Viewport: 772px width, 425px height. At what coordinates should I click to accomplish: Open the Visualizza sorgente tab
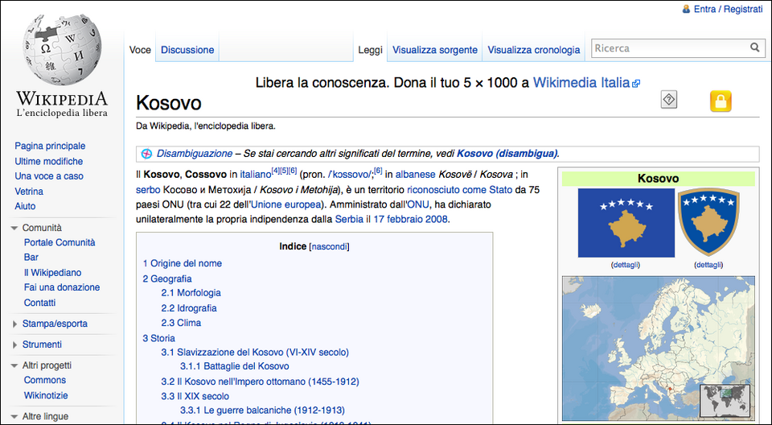pos(435,50)
